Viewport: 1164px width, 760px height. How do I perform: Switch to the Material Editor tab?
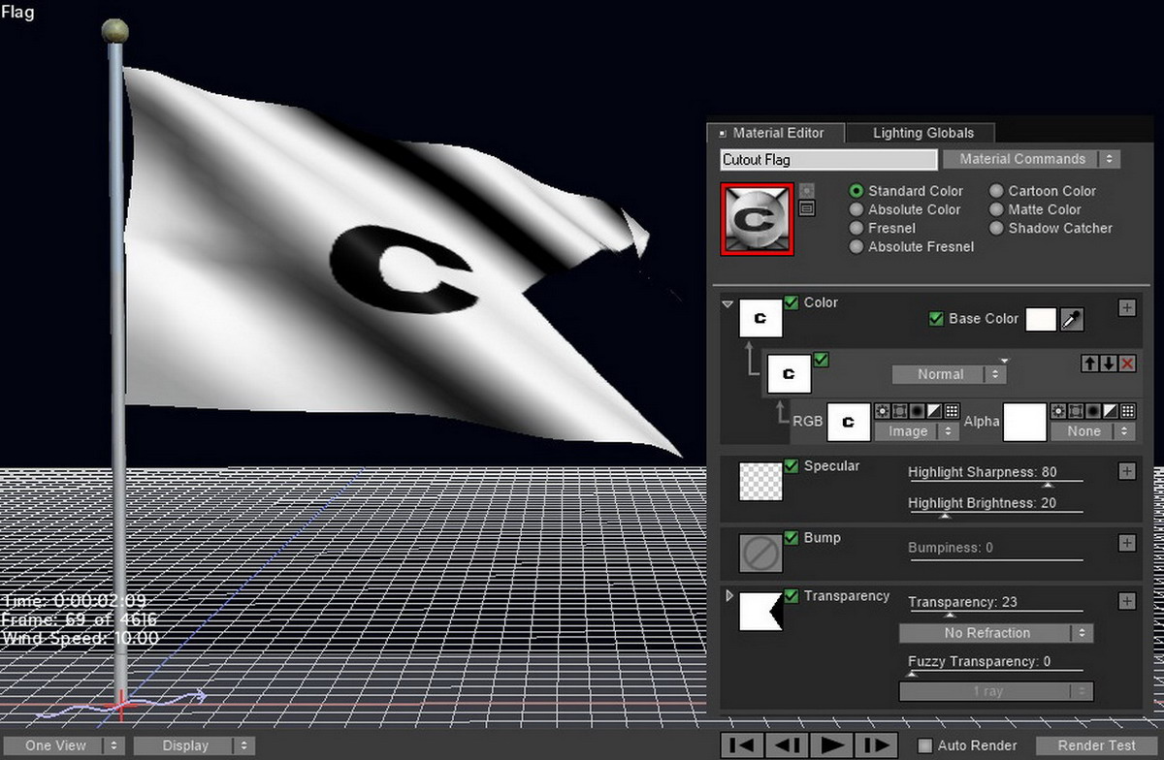776,133
